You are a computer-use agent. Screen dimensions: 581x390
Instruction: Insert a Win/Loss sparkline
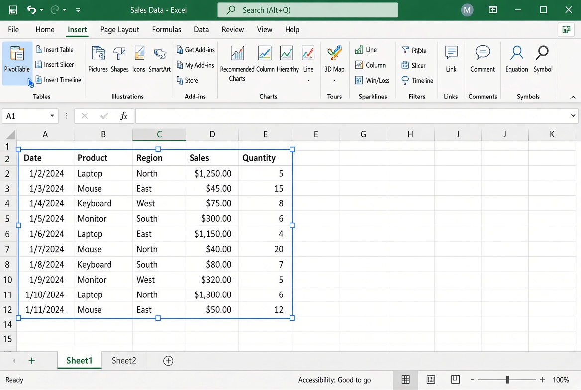pyautogui.click(x=373, y=80)
